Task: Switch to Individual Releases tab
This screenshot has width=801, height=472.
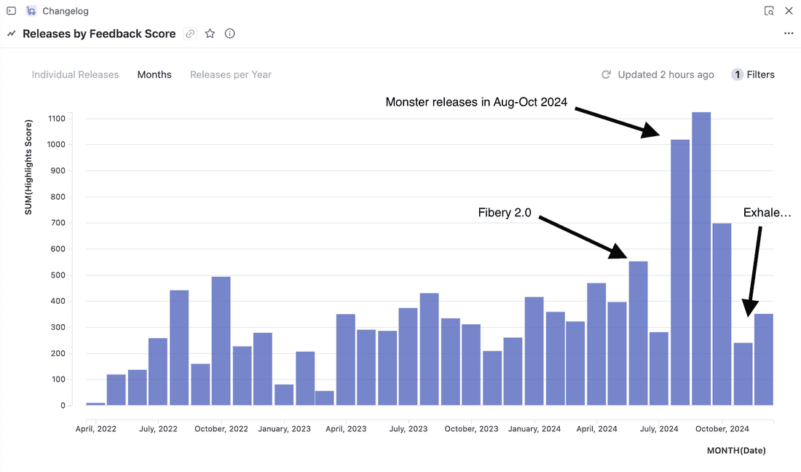Action: point(75,74)
